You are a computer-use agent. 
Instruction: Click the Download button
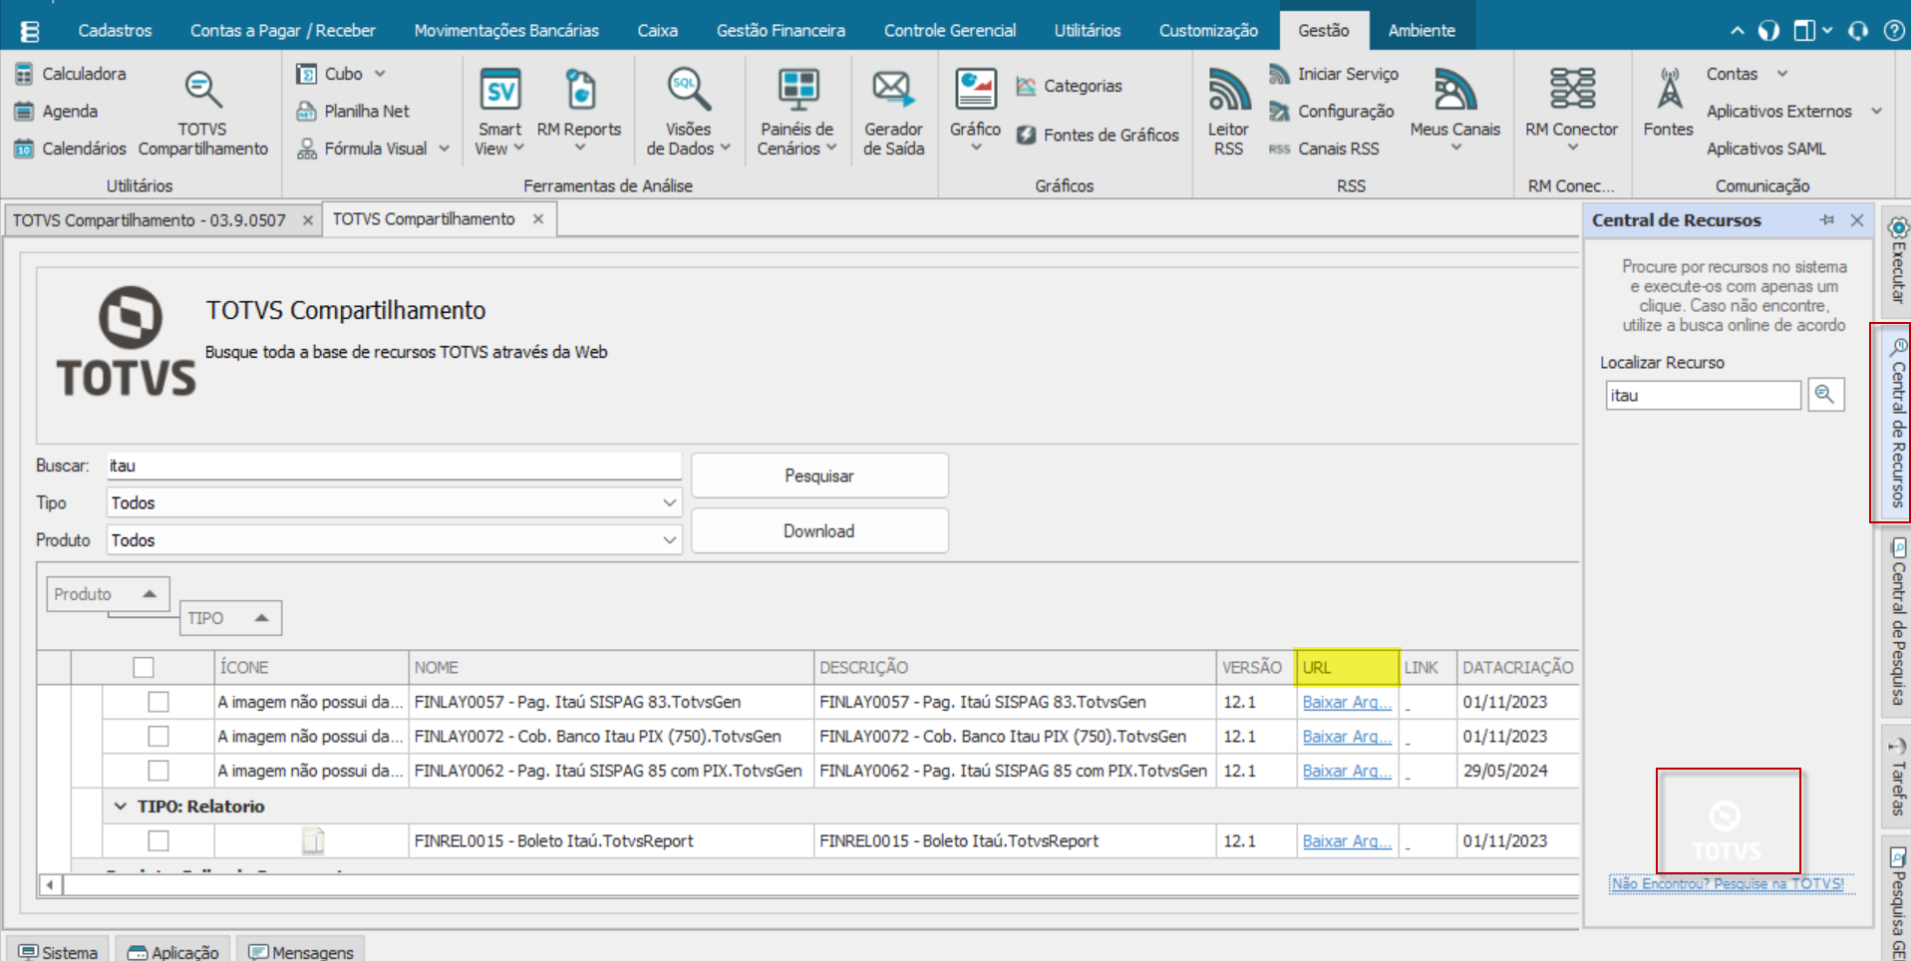pyautogui.click(x=819, y=531)
